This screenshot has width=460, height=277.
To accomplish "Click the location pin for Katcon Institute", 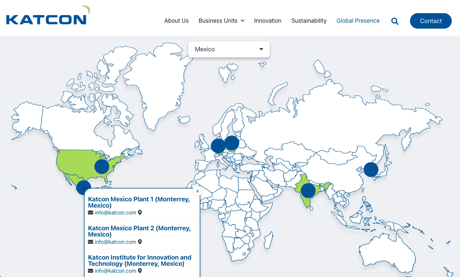I will click(x=140, y=271).
